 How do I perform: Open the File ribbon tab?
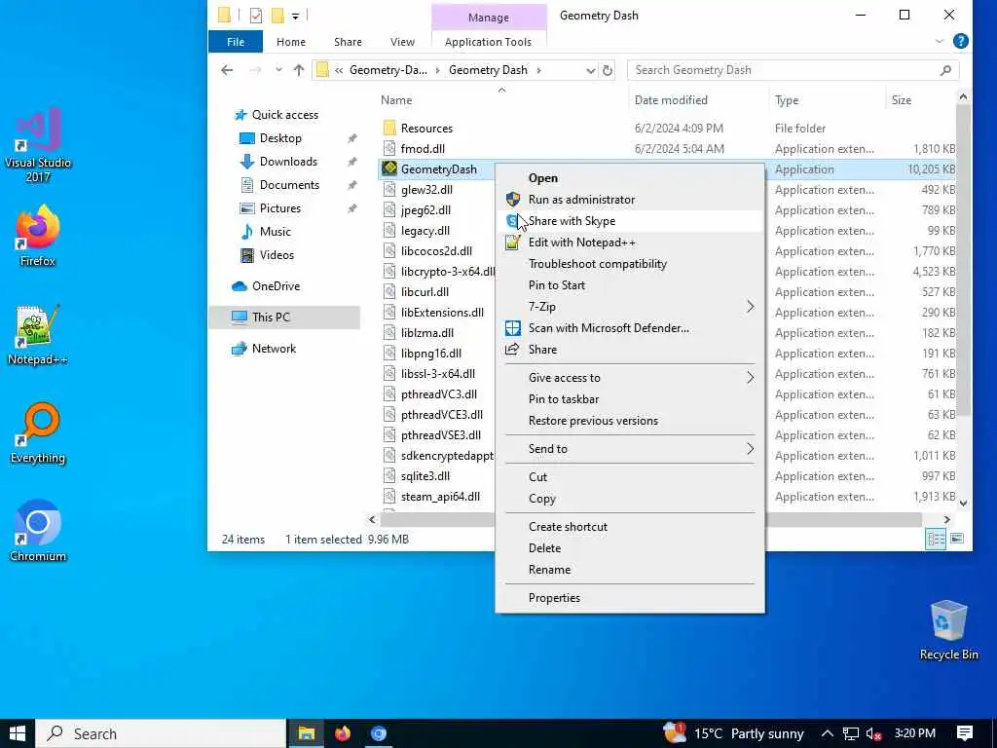click(236, 41)
